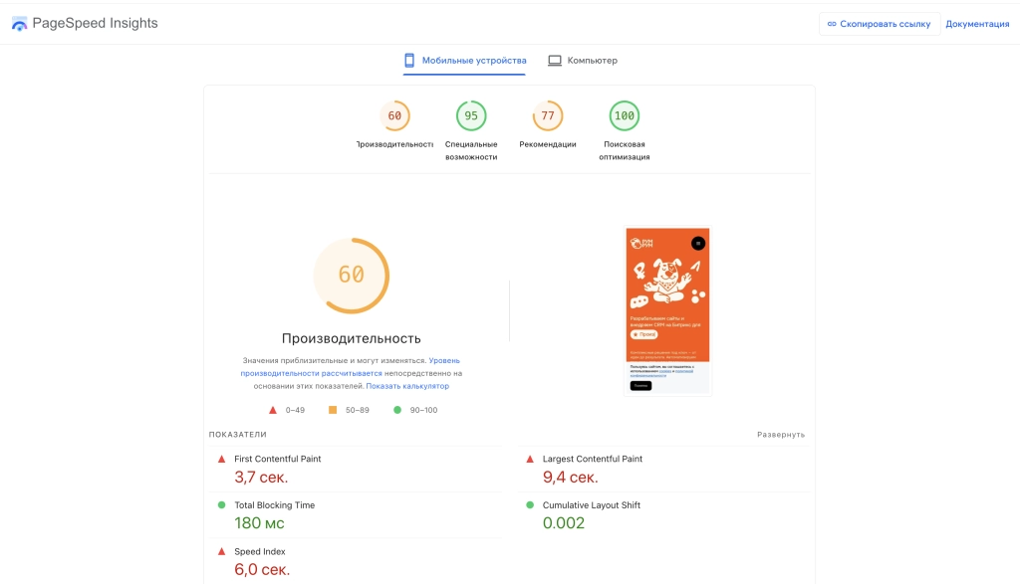Open the Документация link
Viewport: 1020px width, 584px height.
coord(977,23)
